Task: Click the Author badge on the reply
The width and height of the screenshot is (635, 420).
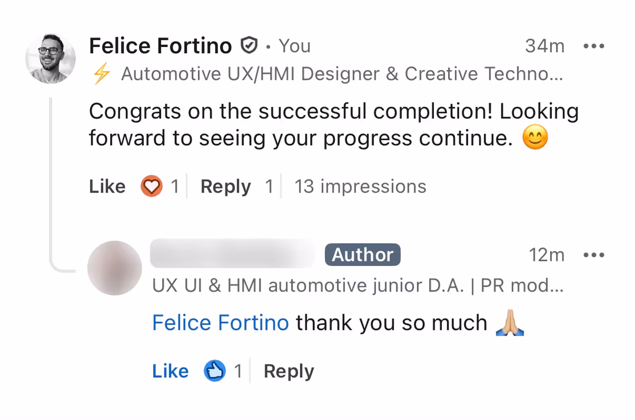Action: [362, 255]
